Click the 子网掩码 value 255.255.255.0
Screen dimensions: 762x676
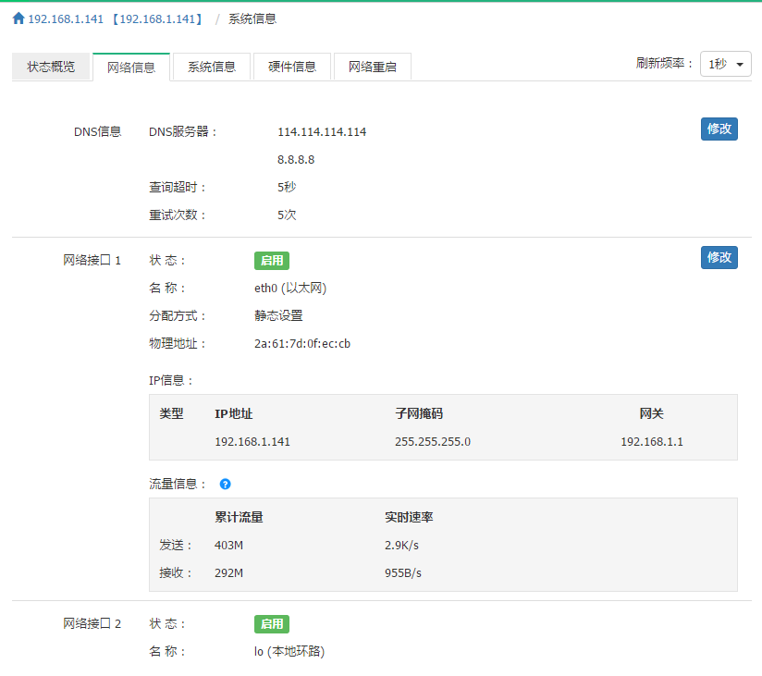(x=433, y=441)
